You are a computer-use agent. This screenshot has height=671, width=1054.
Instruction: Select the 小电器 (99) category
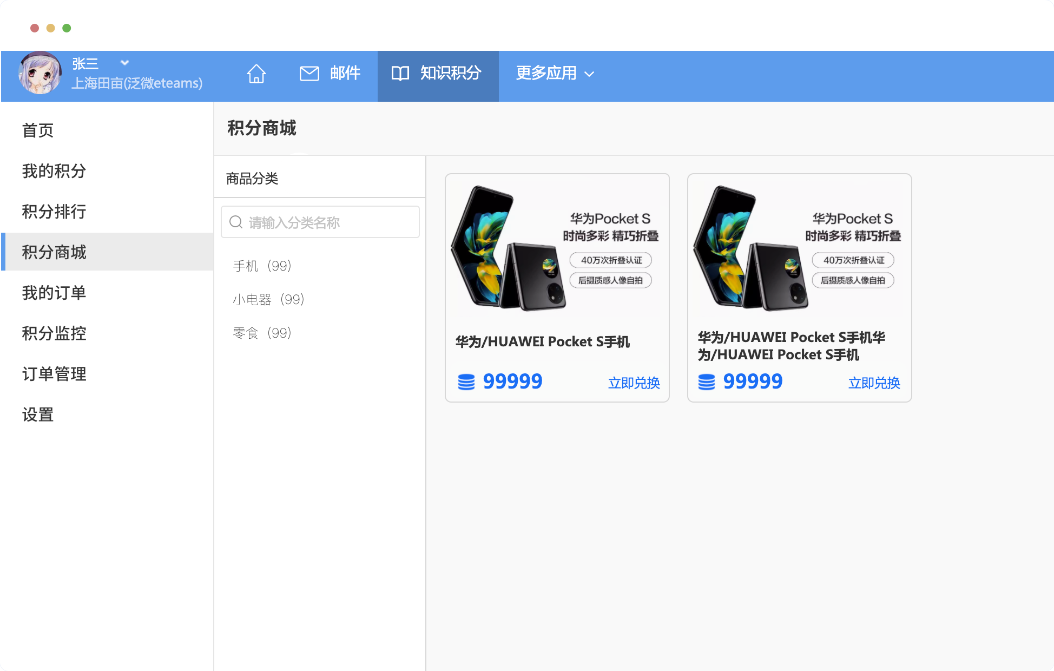click(269, 299)
